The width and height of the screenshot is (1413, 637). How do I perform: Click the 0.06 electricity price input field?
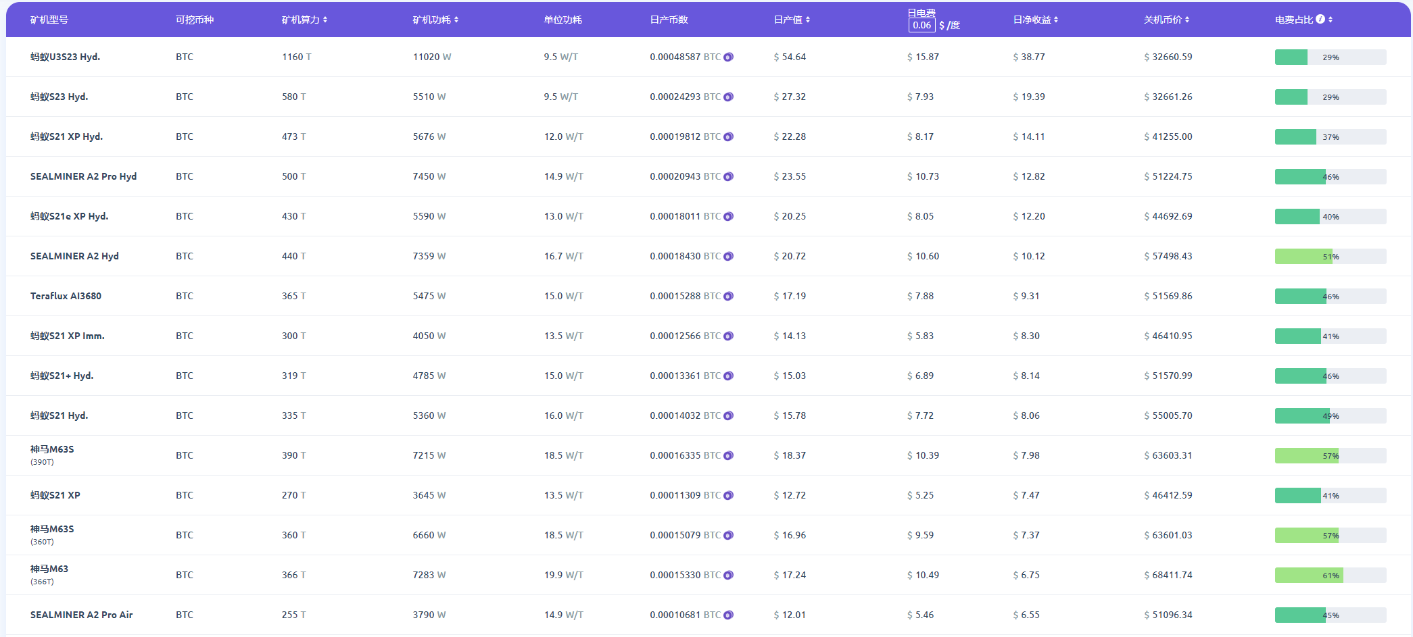(x=921, y=26)
